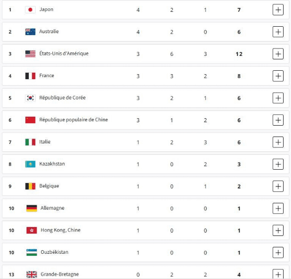Select the France country name
Image resolution: width=291 pixels, height=279 pixels.
47,76
